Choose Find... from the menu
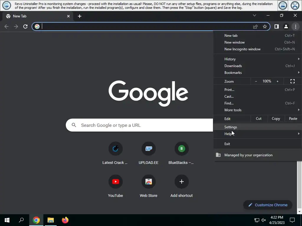The image size is (302, 226). pyautogui.click(x=257, y=103)
